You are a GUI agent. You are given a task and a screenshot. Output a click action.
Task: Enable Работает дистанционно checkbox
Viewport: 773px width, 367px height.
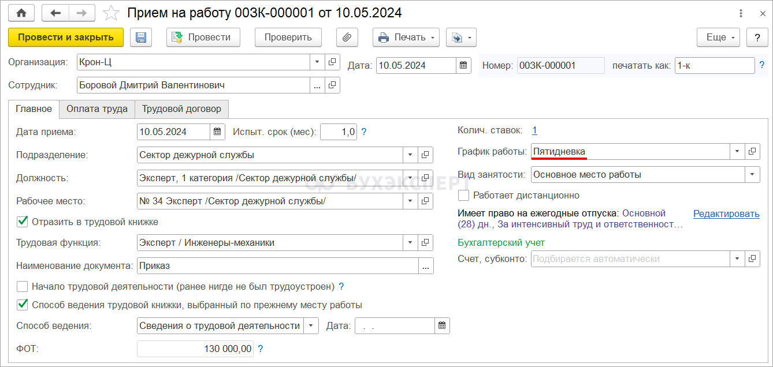pyautogui.click(x=463, y=195)
